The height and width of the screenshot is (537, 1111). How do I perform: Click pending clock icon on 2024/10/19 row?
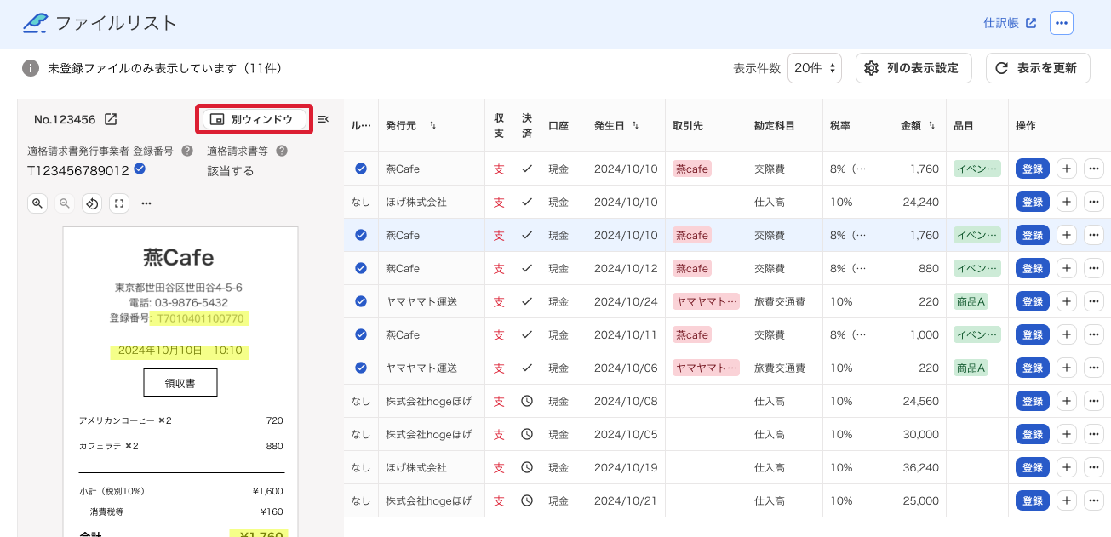(527, 467)
